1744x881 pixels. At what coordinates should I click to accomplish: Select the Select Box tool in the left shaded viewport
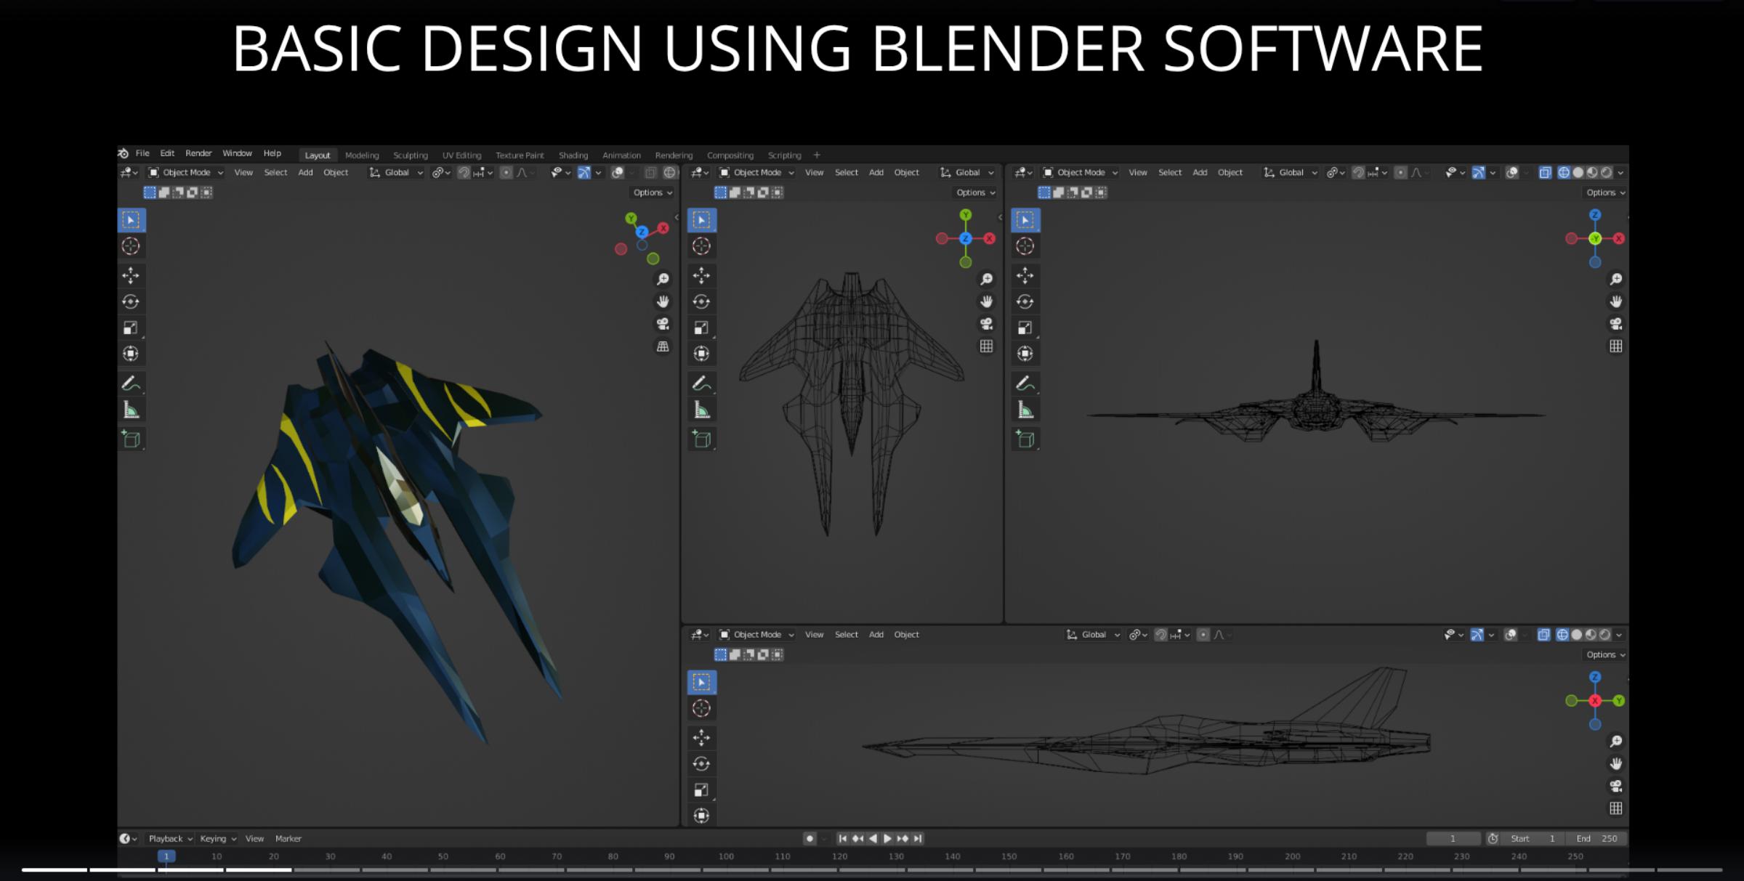[132, 220]
